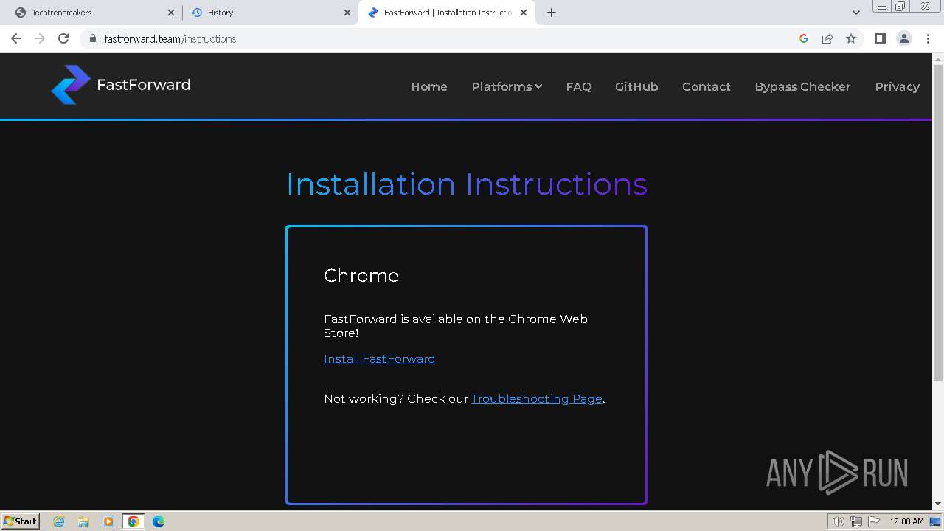Go back with browser back arrow
944x531 pixels.
[x=16, y=38]
